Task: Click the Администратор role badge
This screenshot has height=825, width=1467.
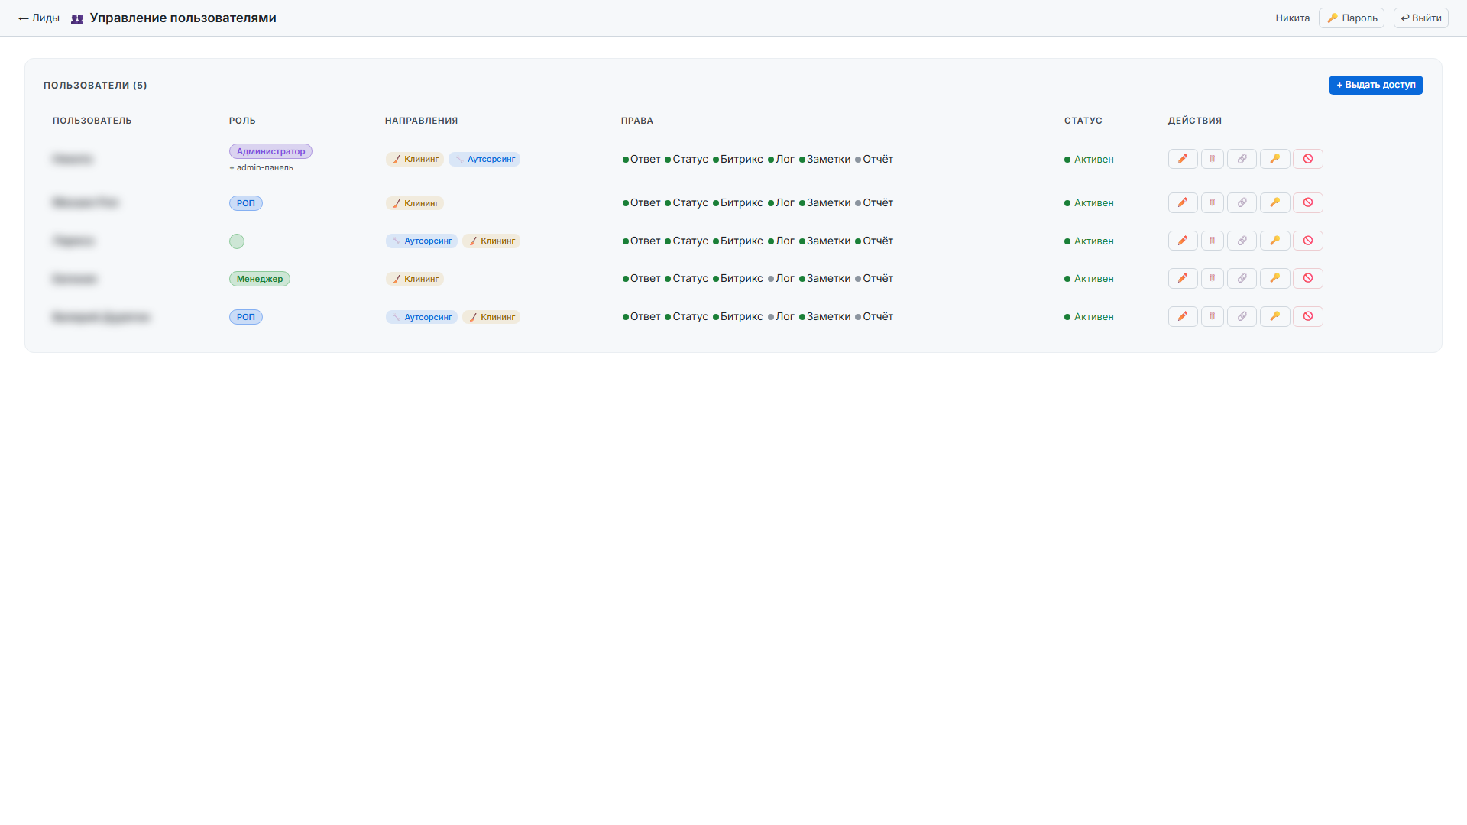Action: 270,151
